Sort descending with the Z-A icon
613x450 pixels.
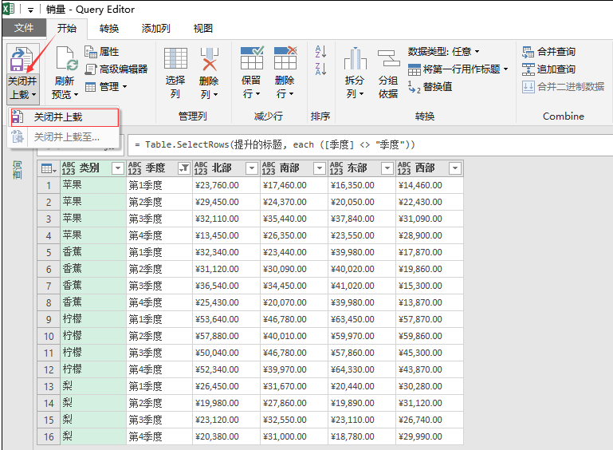[320, 69]
